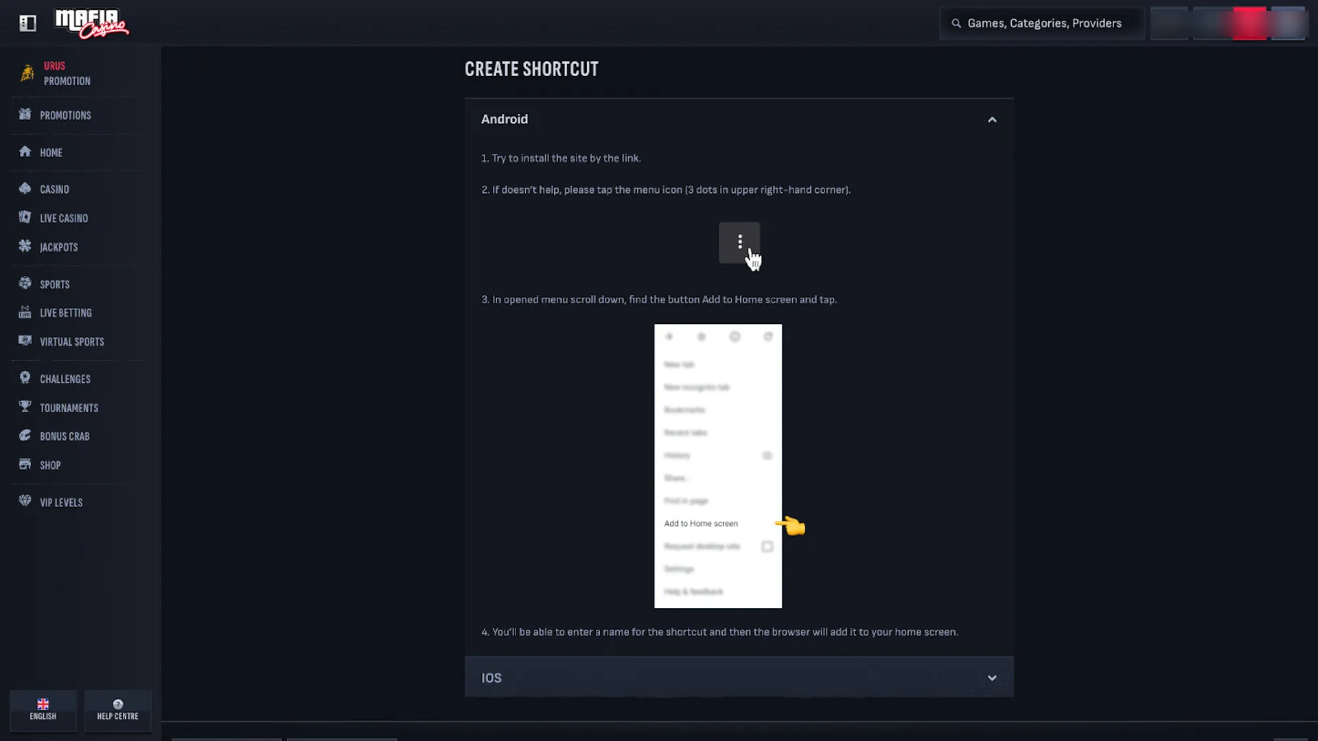This screenshot has height=741, width=1318.
Task: Open the Help Centre button
Action: pyautogui.click(x=118, y=710)
